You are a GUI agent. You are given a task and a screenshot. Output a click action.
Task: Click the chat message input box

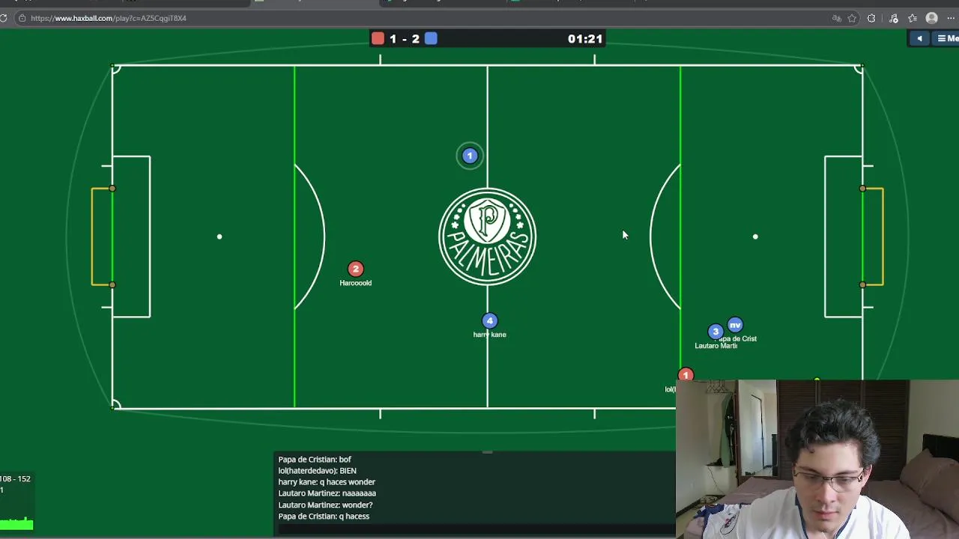click(477, 529)
